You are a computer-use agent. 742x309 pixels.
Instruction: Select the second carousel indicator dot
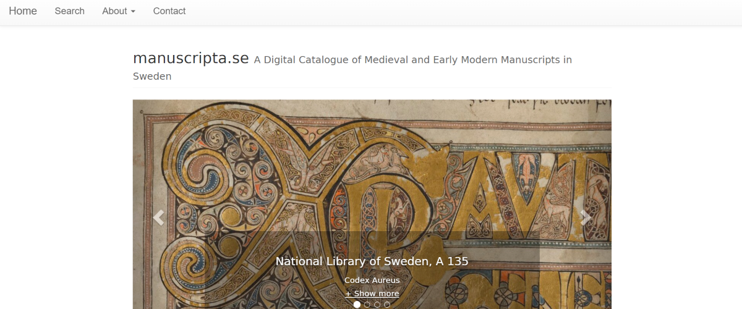pyautogui.click(x=367, y=304)
